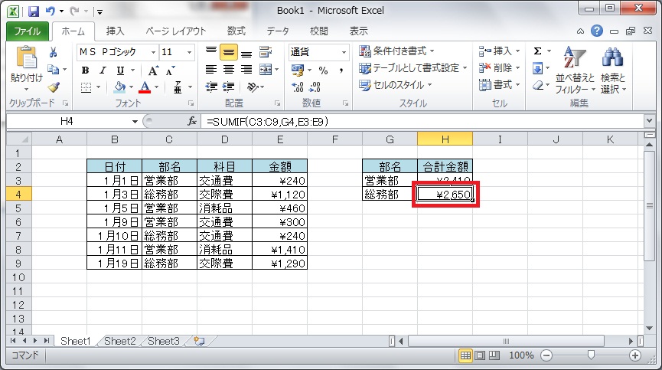662x370 pixels.
Task: Increase decimal places
Action: pos(298,87)
